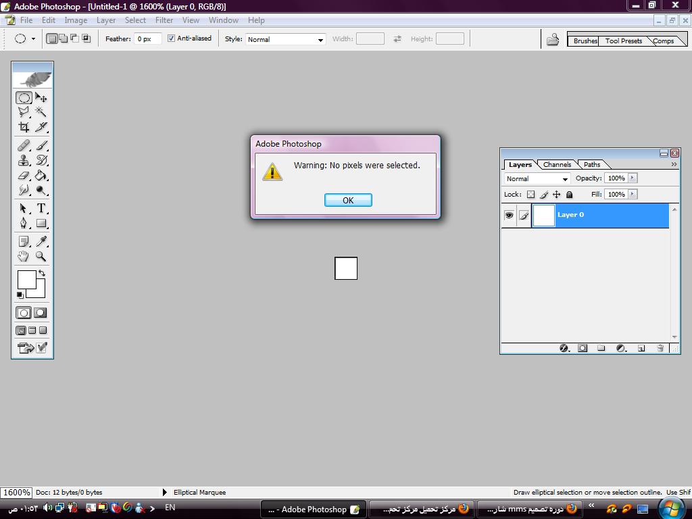692x519 pixels.
Task: Select the Crop tool in the toolbox
Action: [x=24, y=127]
